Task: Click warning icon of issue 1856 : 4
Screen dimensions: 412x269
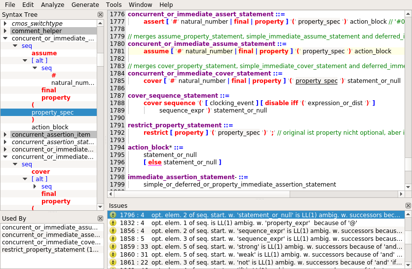Action: tap(113, 231)
